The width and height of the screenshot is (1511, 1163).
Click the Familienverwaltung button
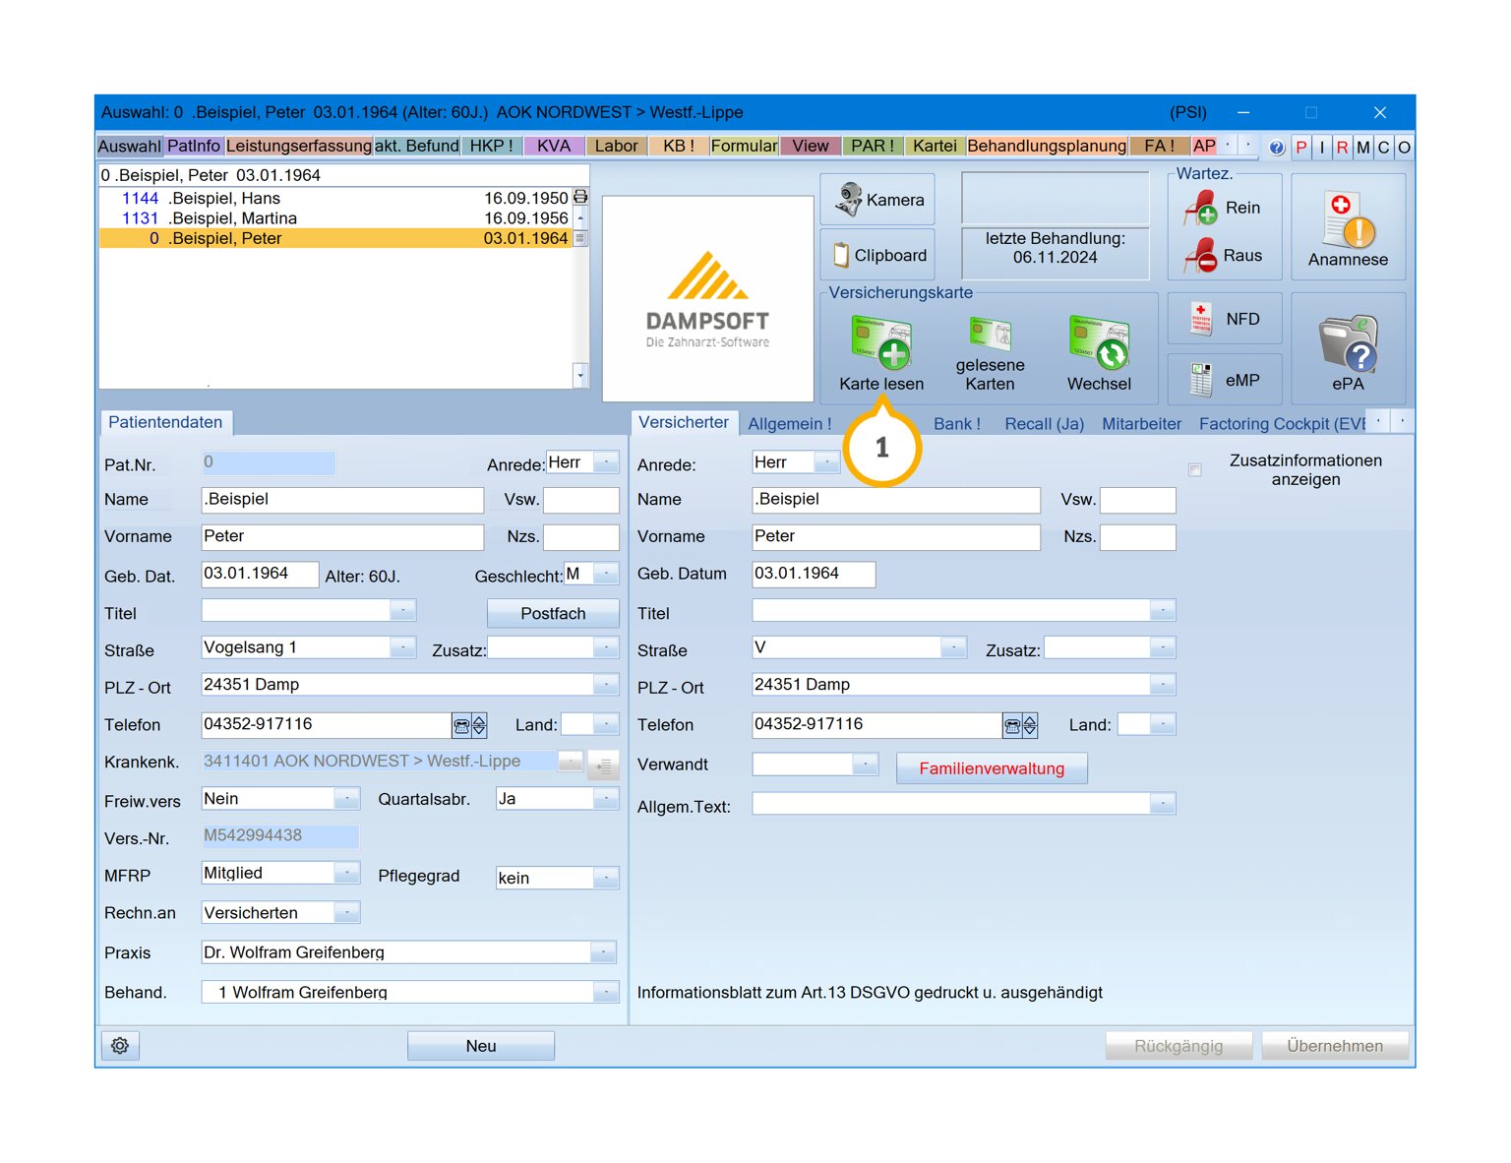[x=992, y=768]
